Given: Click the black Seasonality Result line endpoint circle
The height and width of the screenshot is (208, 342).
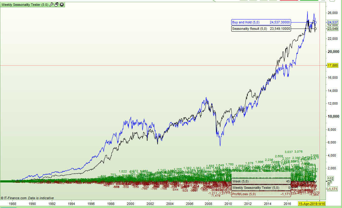Looking at the screenshot, I should pyautogui.click(x=315, y=29).
